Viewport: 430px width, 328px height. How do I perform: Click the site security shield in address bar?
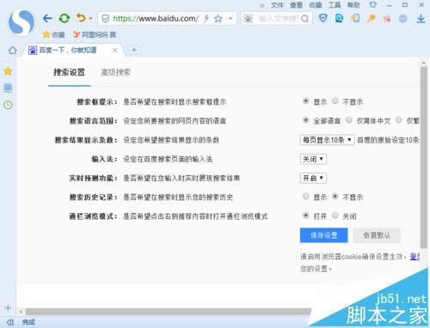pos(106,19)
